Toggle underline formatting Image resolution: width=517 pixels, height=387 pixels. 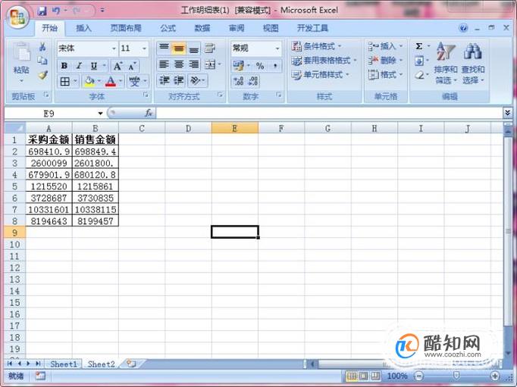point(94,66)
